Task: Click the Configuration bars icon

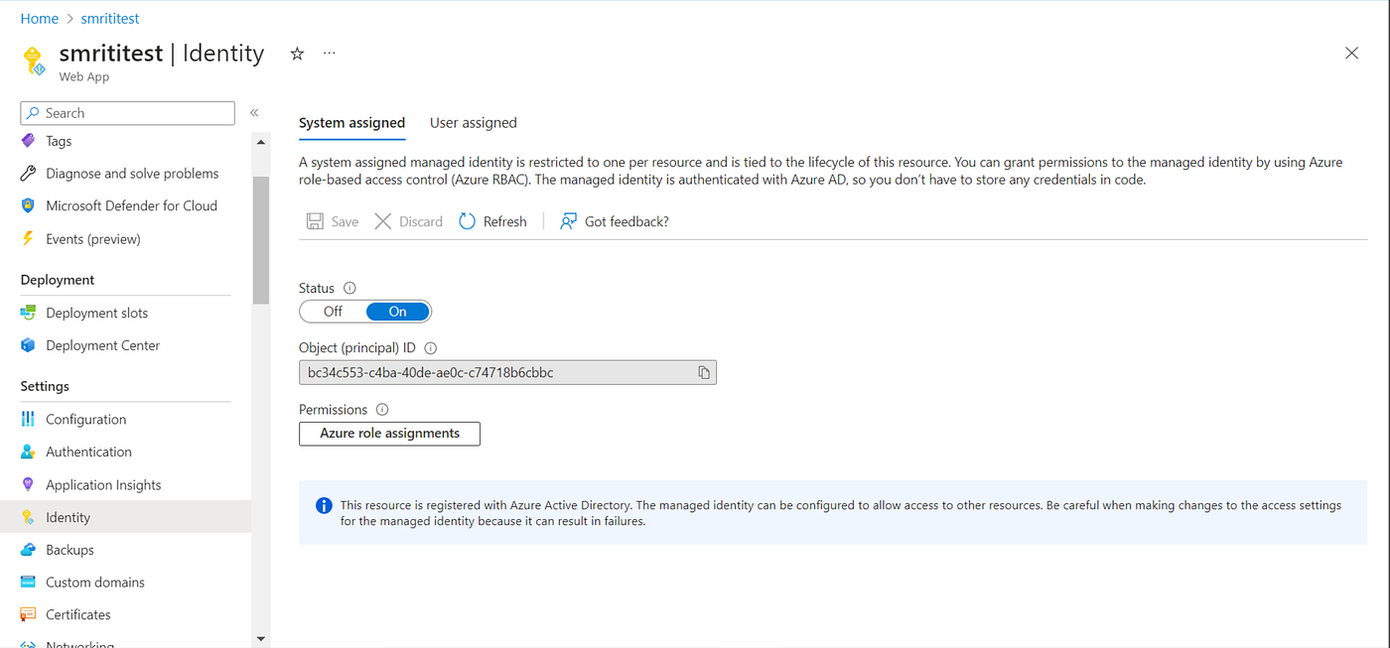Action: (x=28, y=419)
